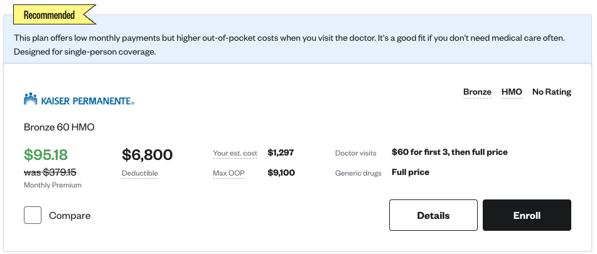Screen dimensions: 597x254
Task: Click the struck-through was $379.15 price
Action: pyautogui.click(x=50, y=172)
